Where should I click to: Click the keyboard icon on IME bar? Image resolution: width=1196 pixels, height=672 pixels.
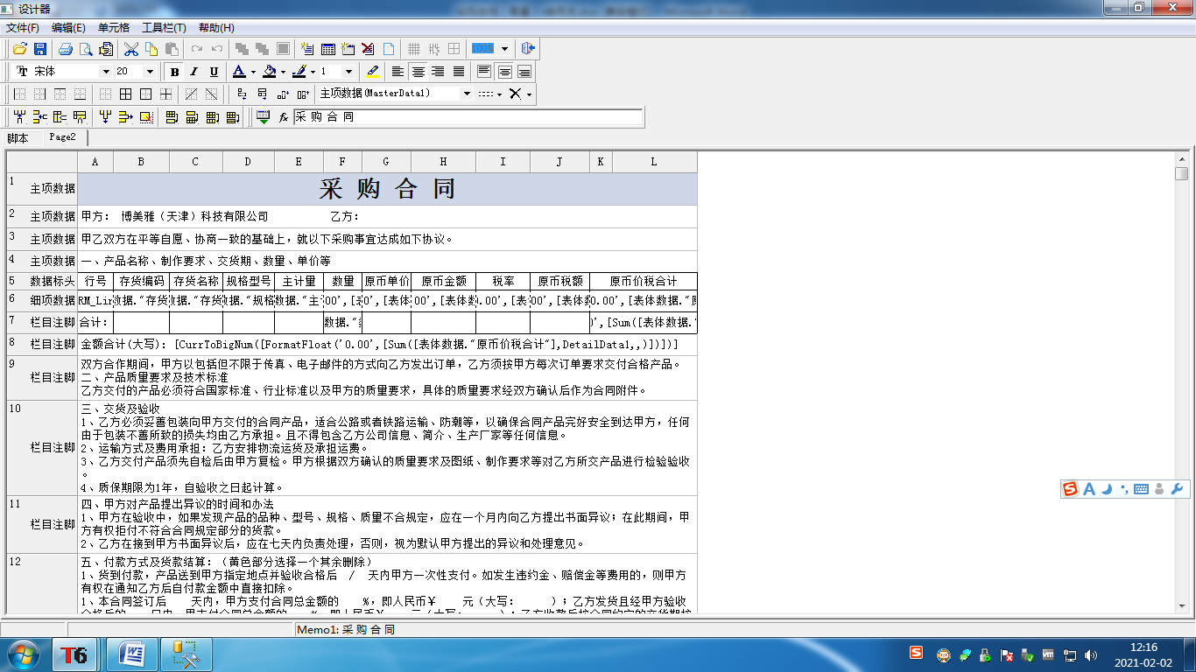coord(1142,489)
